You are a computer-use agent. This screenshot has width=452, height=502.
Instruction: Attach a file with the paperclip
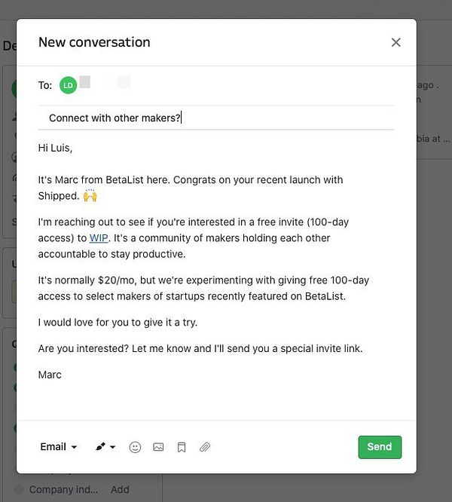pos(205,447)
